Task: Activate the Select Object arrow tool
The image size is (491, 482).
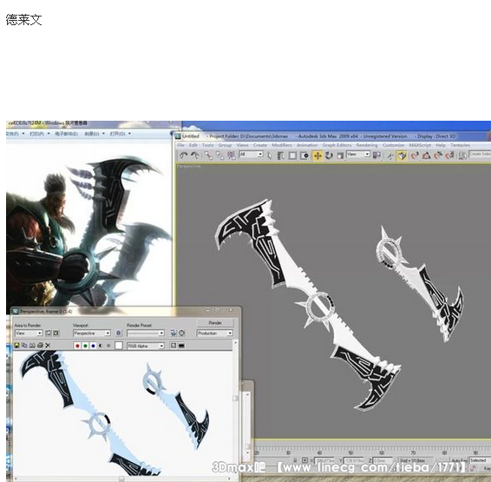Action: click(270, 155)
